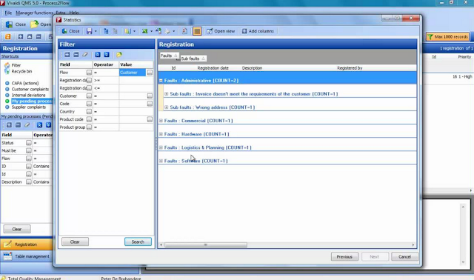Sort by the Registered by column header
The height and width of the screenshot is (280, 474).
click(x=350, y=68)
